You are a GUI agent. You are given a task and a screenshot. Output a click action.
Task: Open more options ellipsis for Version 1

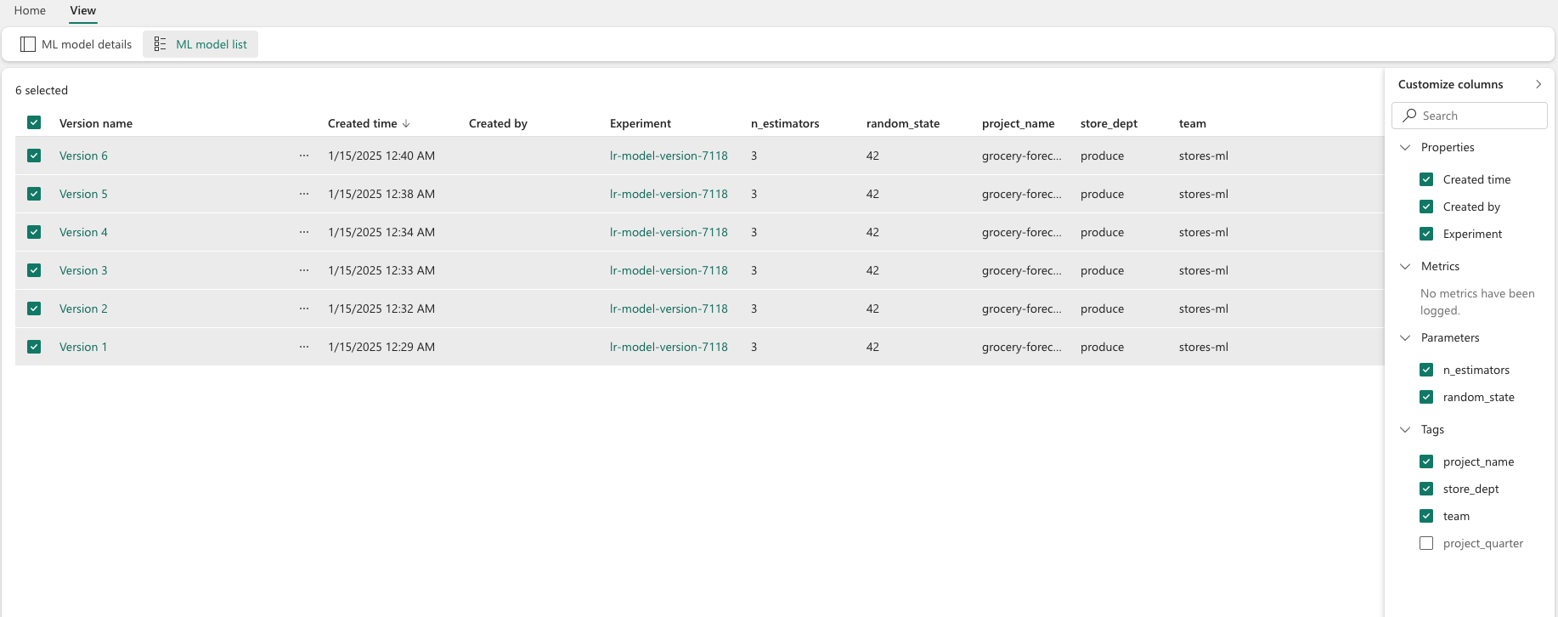tap(304, 347)
